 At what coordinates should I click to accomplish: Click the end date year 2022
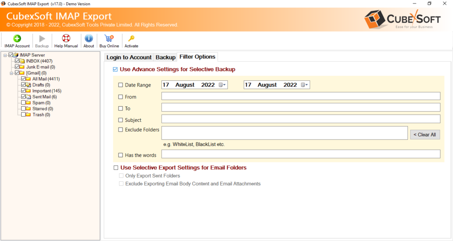(x=290, y=85)
